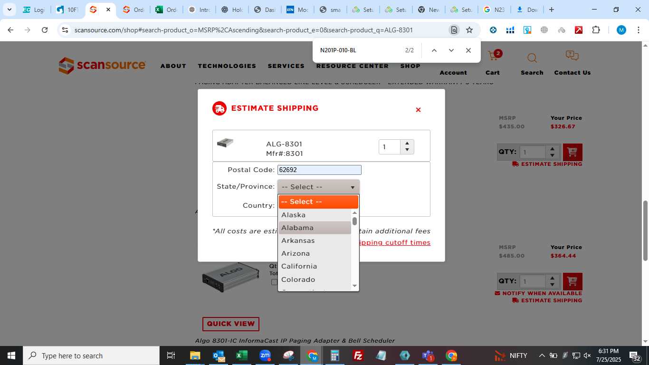Select Arizona from the state list

(315, 253)
